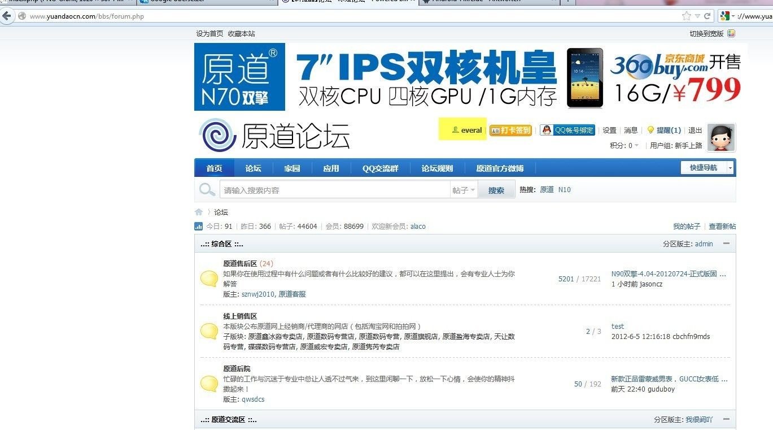This screenshot has height=430, width=773.
Task: Open the 快捷导航 quick navigation dropdown
Action: (708, 168)
